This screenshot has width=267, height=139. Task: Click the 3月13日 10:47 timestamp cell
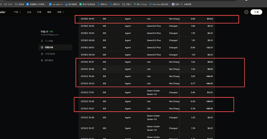pyautogui.click(x=87, y=62)
